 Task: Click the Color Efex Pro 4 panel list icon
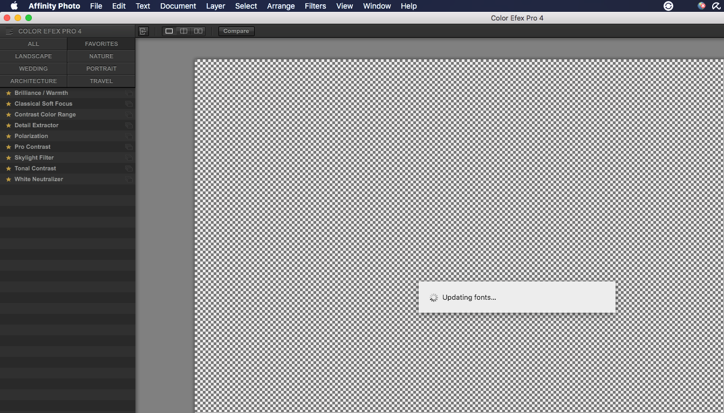[x=9, y=31]
